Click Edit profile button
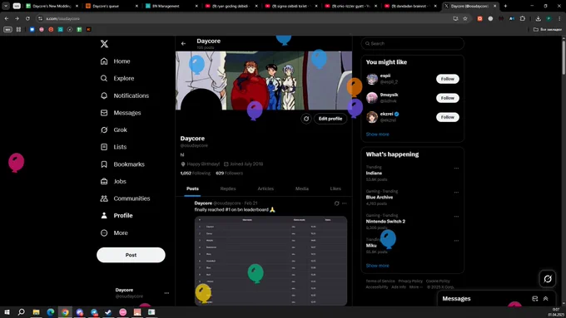566x318 pixels. (x=330, y=119)
